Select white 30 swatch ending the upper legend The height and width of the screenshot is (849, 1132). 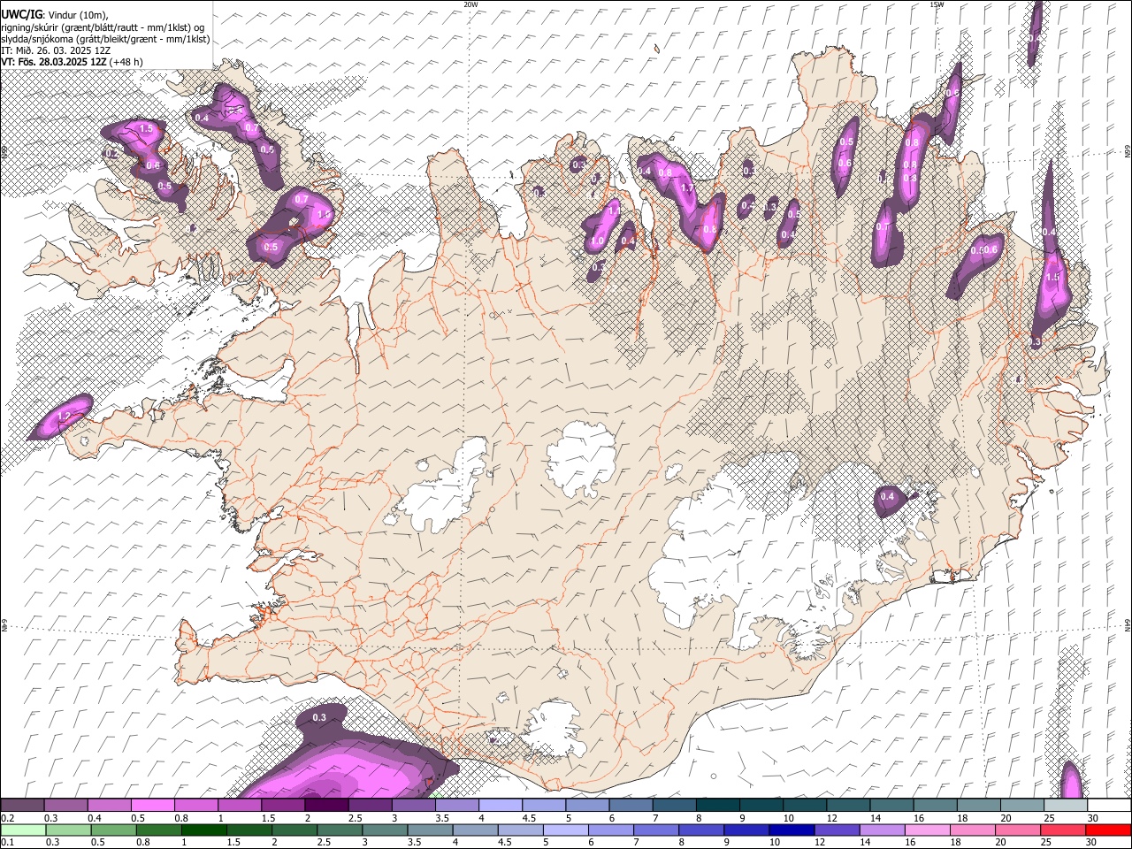pos(1109,806)
